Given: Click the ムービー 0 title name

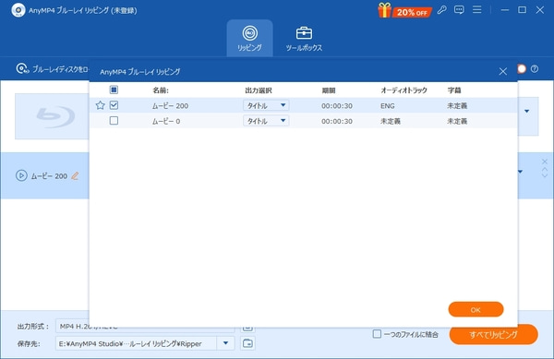Looking at the screenshot, I should click(166, 121).
